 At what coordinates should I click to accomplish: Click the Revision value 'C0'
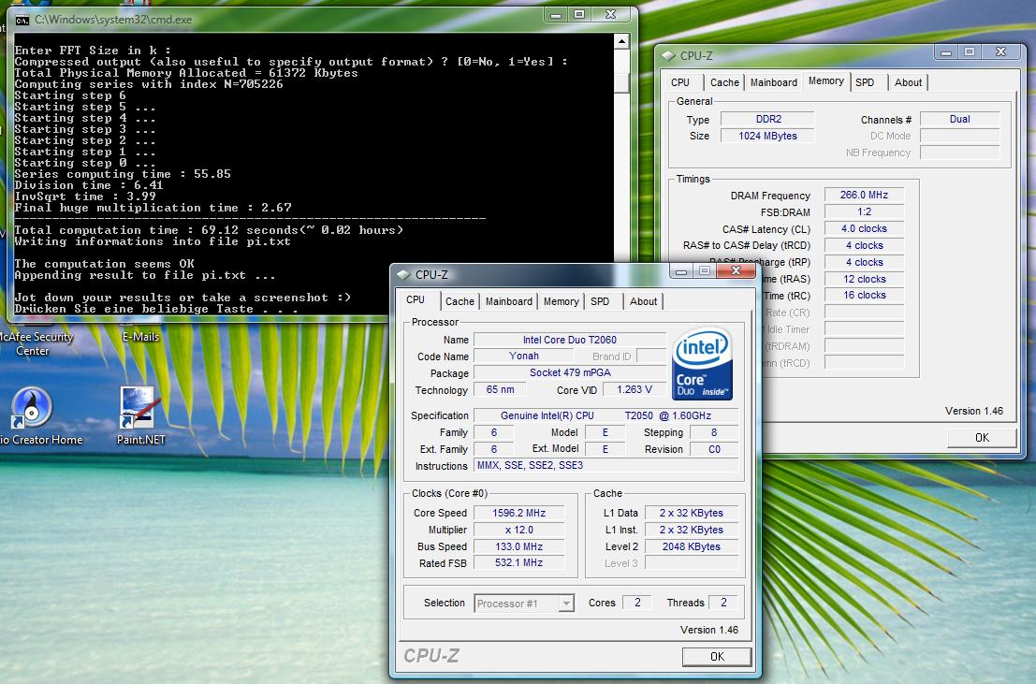[x=714, y=449]
